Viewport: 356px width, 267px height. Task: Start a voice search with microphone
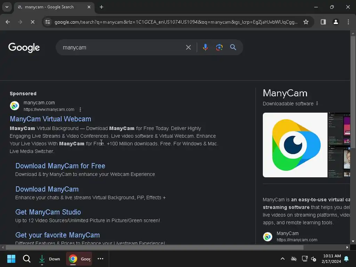point(205,47)
